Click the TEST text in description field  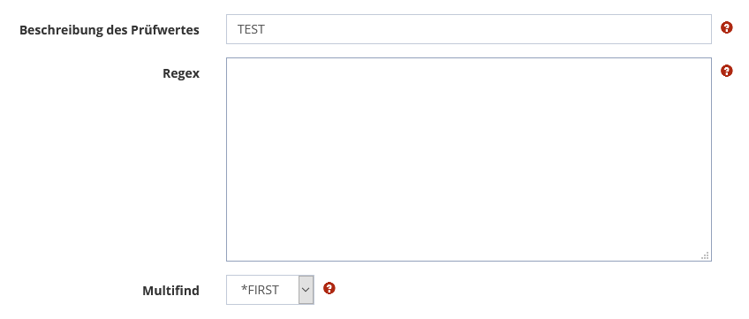pyautogui.click(x=251, y=30)
